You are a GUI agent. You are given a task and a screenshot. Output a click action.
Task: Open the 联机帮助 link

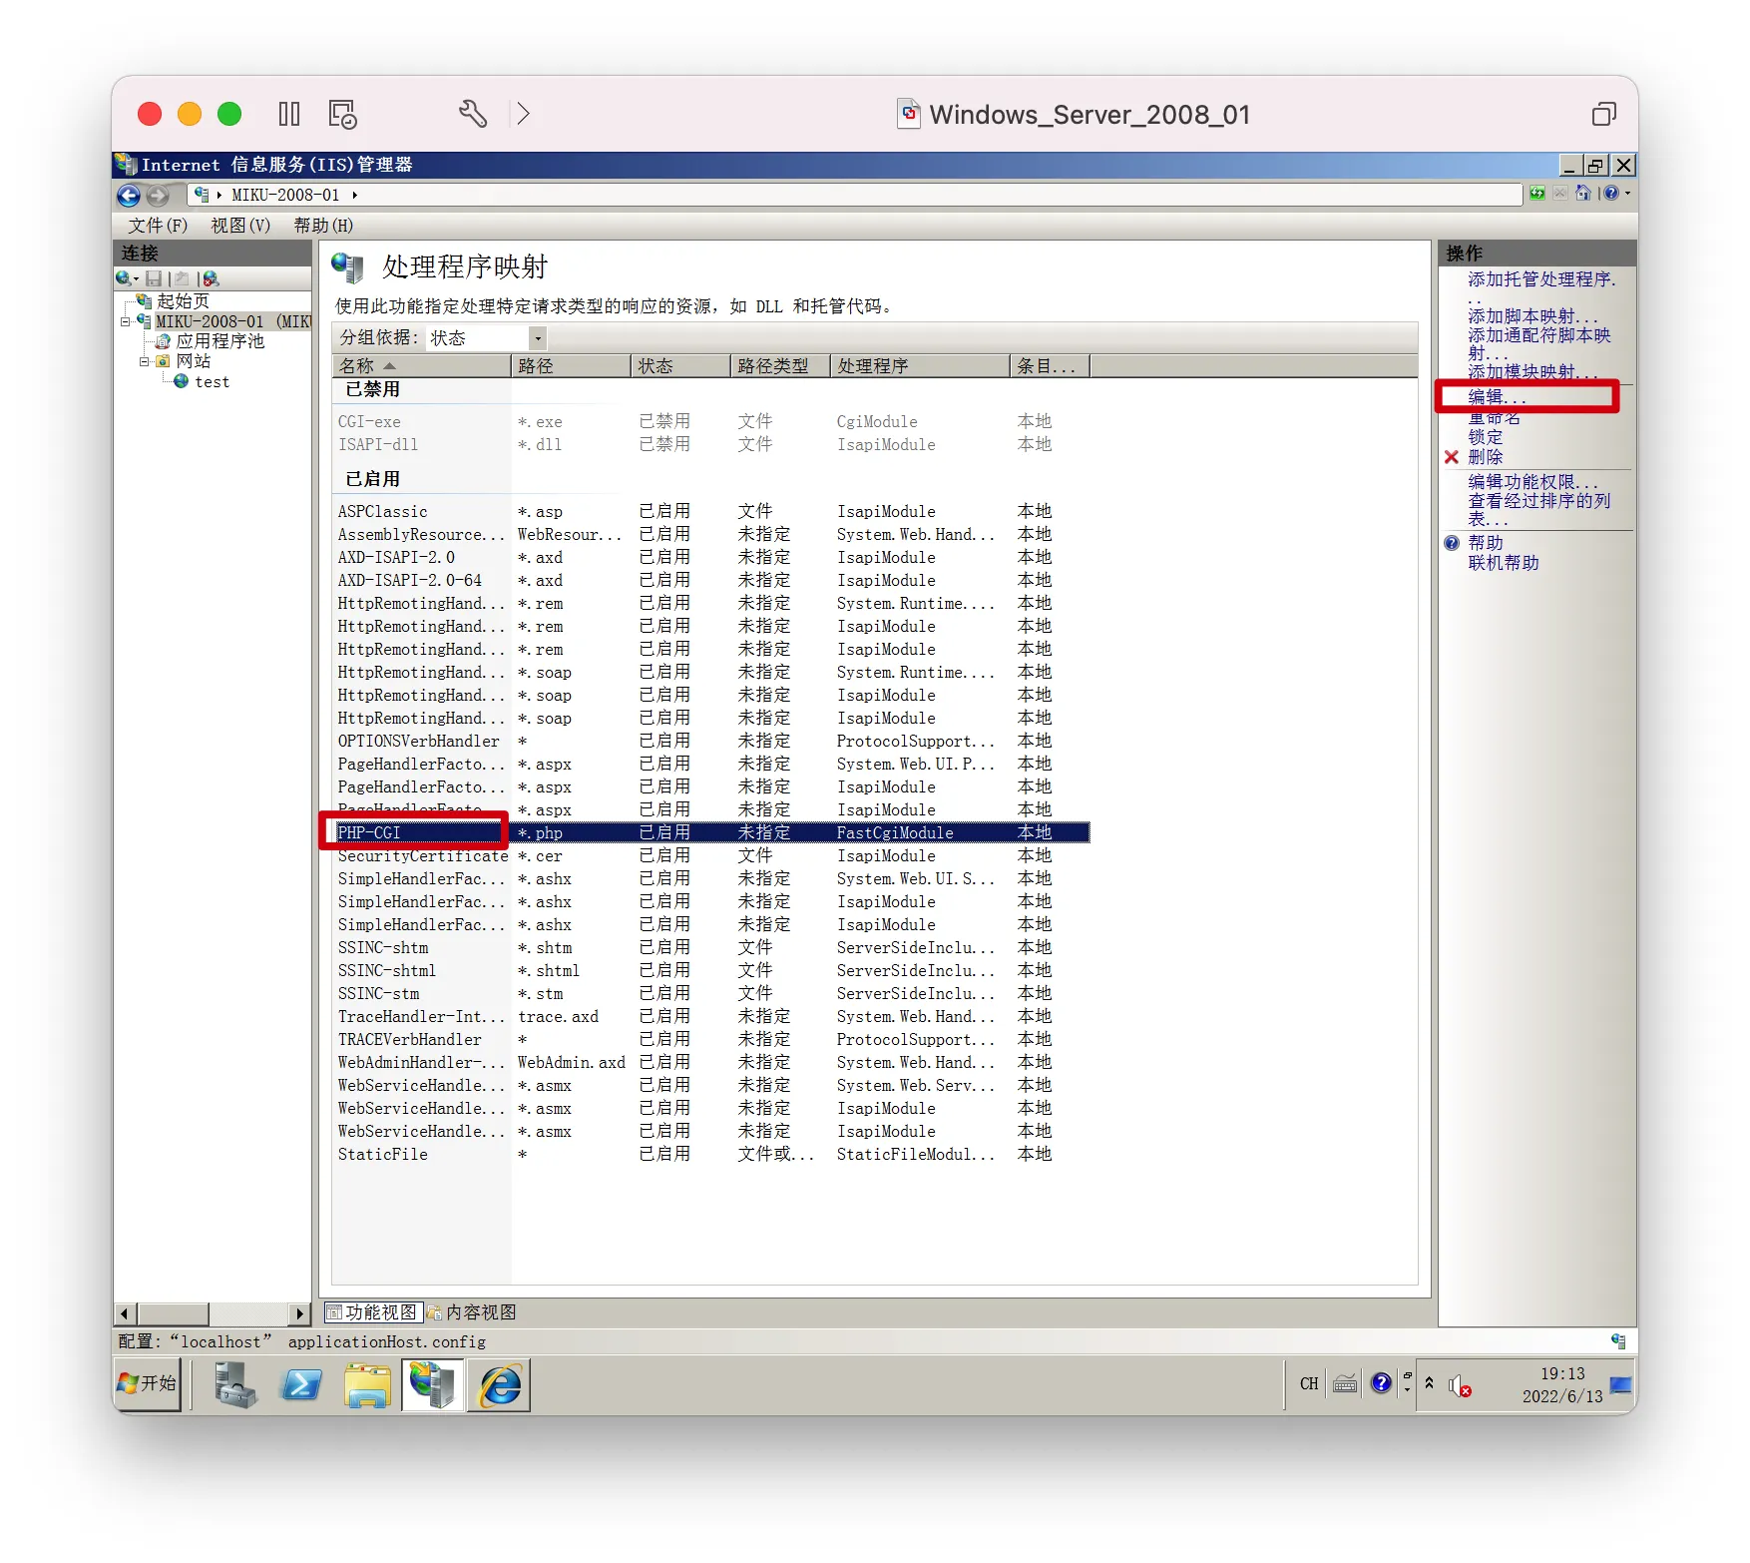tap(1504, 563)
